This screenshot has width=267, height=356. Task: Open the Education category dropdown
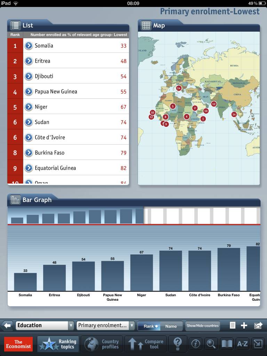click(x=45, y=325)
